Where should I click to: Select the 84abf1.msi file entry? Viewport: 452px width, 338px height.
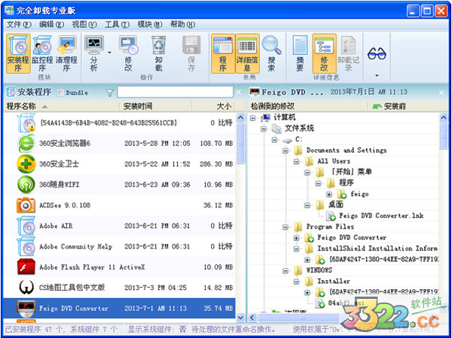click(x=346, y=303)
